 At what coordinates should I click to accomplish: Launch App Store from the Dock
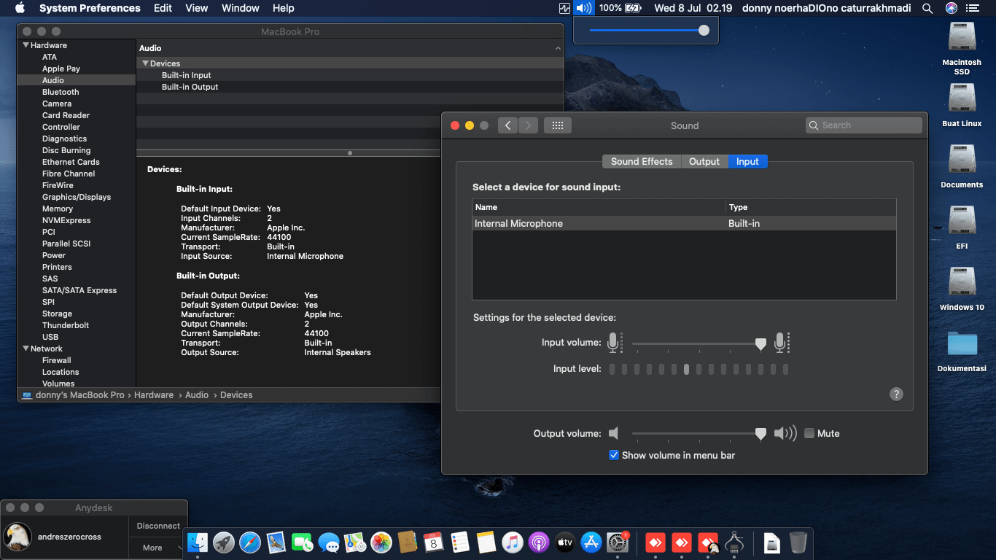591,542
